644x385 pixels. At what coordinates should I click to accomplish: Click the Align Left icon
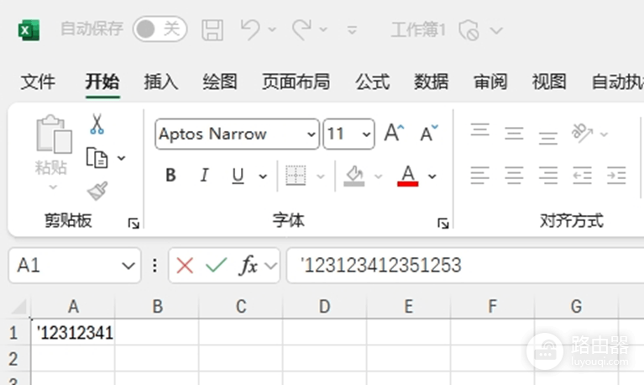click(x=480, y=176)
